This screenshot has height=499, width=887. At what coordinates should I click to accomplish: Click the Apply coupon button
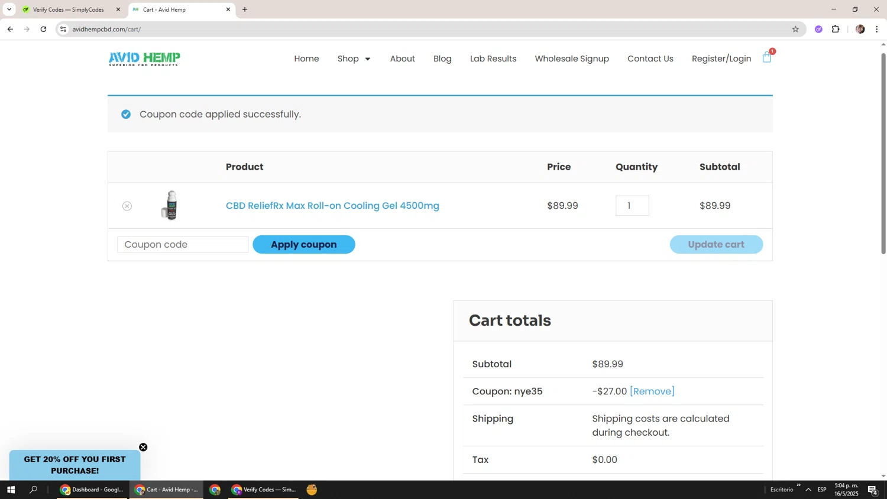point(304,244)
